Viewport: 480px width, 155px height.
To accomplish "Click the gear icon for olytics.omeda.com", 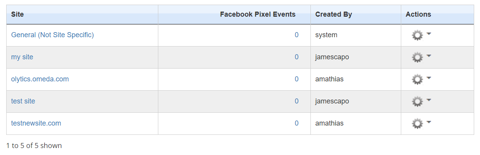I will (x=417, y=80).
